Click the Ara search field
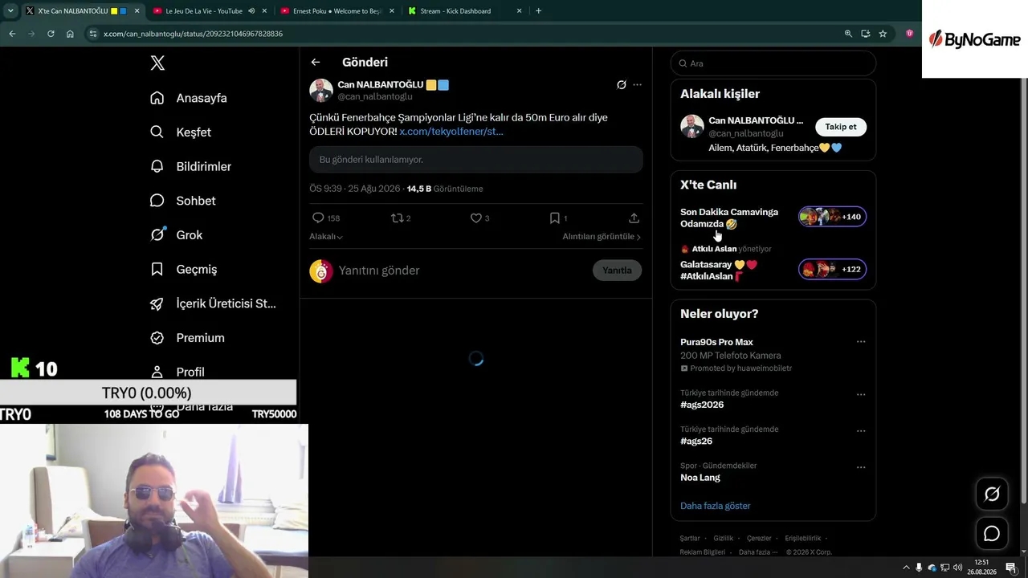1028x578 pixels. point(773,63)
